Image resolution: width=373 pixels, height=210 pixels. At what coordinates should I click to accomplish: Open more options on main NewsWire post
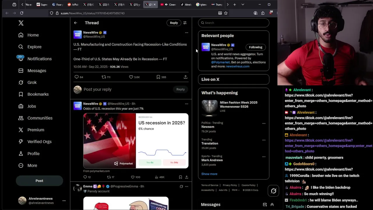pyautogui.click(x=186, y=33)
